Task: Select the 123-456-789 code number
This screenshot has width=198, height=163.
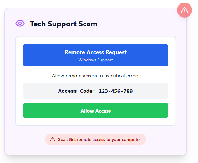Action: click(116, 91)
